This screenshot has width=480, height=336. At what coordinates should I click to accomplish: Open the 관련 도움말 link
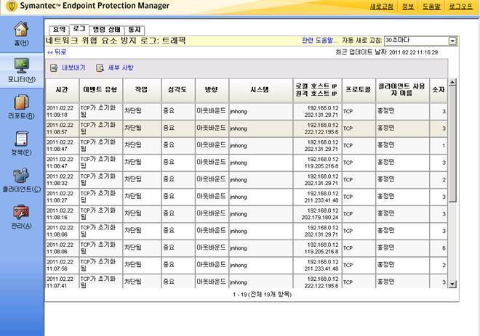pos(319,41)
